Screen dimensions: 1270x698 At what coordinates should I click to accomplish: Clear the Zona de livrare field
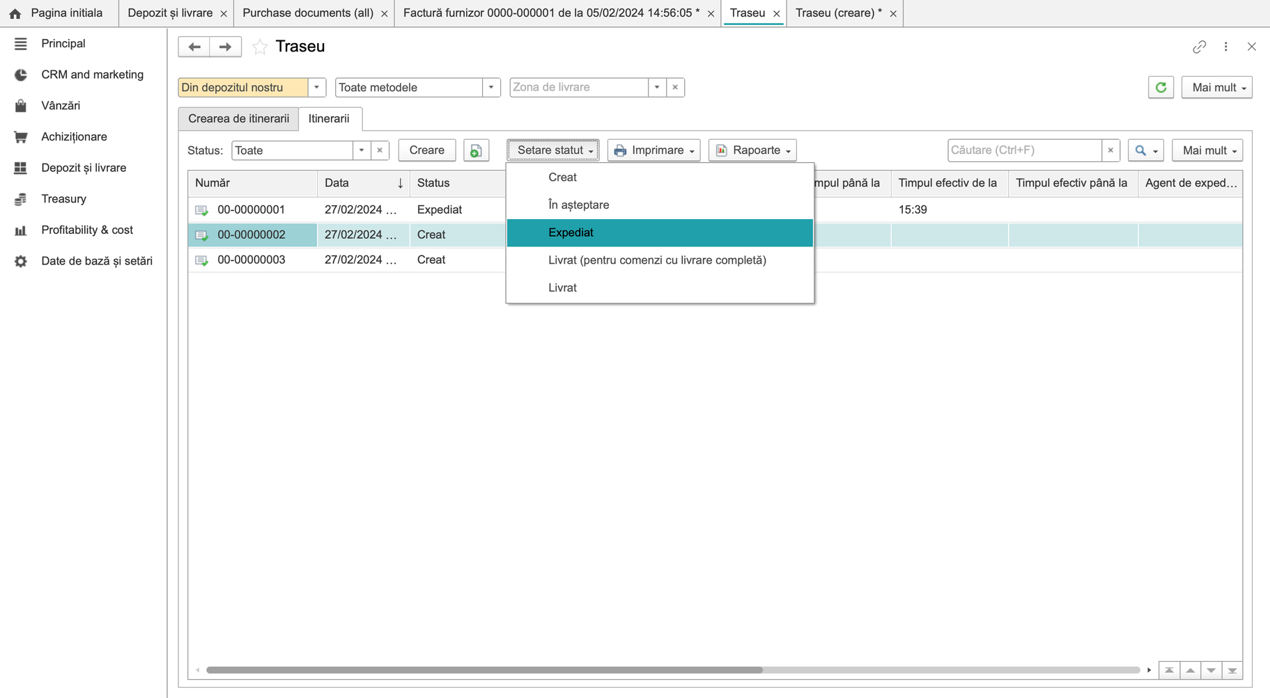(675, 88)
